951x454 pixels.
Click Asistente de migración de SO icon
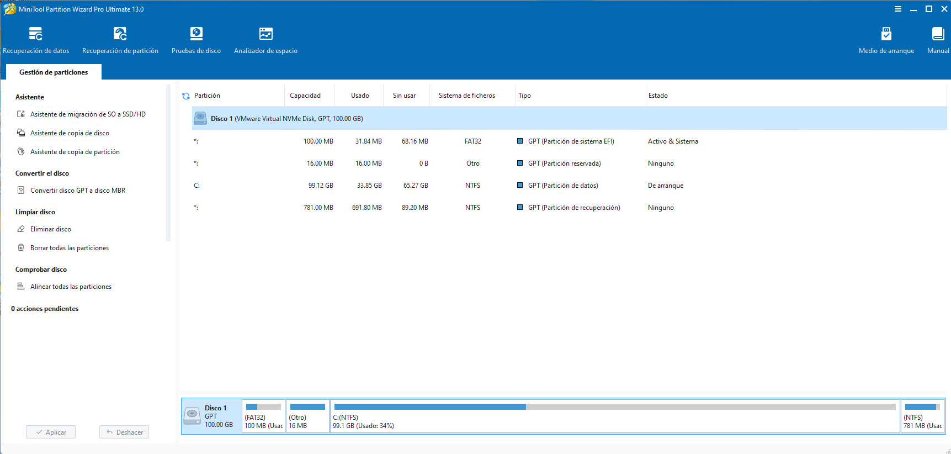[x=21, y=114]
